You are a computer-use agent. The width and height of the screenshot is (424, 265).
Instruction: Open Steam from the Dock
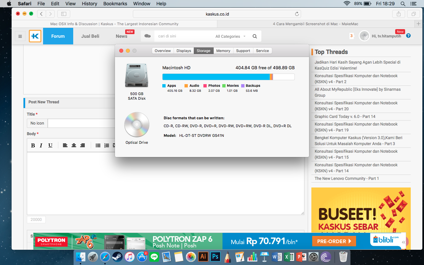[117, 257]
